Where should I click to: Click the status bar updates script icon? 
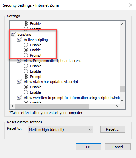[x=20, y=82]
